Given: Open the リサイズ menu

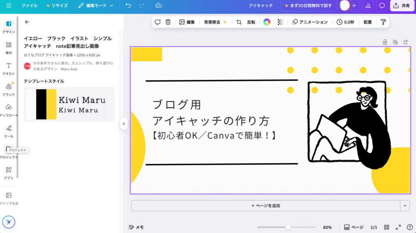Looking at the screenshot, I should (x=57, y=5).
